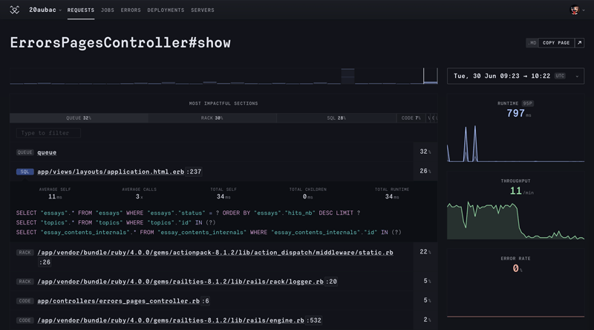
Task: Expand the rails/engine.rb :532 row
Action: [x=223, y=320]
